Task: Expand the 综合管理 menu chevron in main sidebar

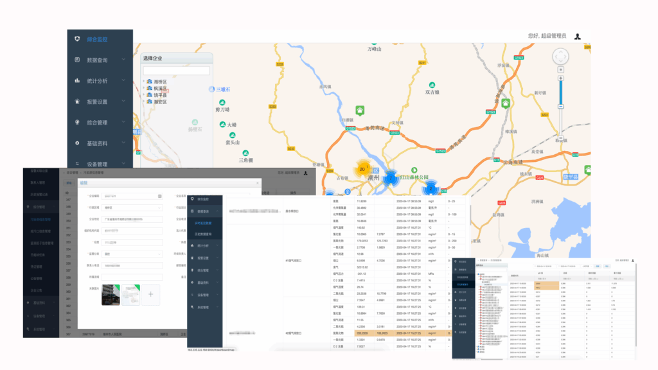Action: [x=125, y=123]
